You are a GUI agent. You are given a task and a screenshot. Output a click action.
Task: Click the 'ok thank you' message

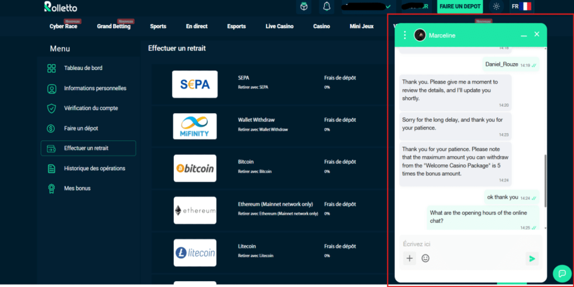pos(512,197)
